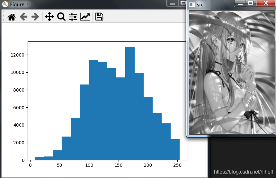This screenshot has width=276, height=178.
Task: Click the 150 x-axis tick label
Action: pyautogui.click(x=119, y=165)
